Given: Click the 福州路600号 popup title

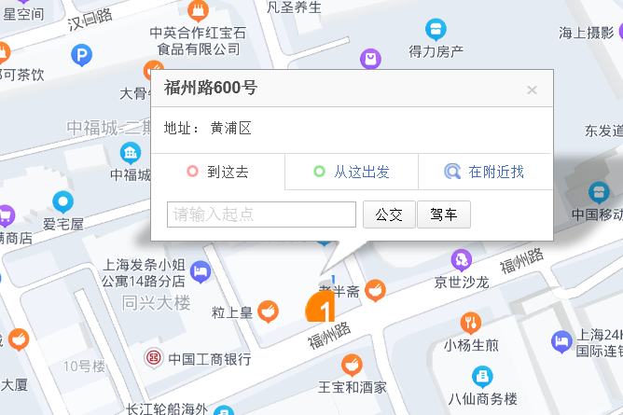Looking at the screenshot, I should click(211, 88).
